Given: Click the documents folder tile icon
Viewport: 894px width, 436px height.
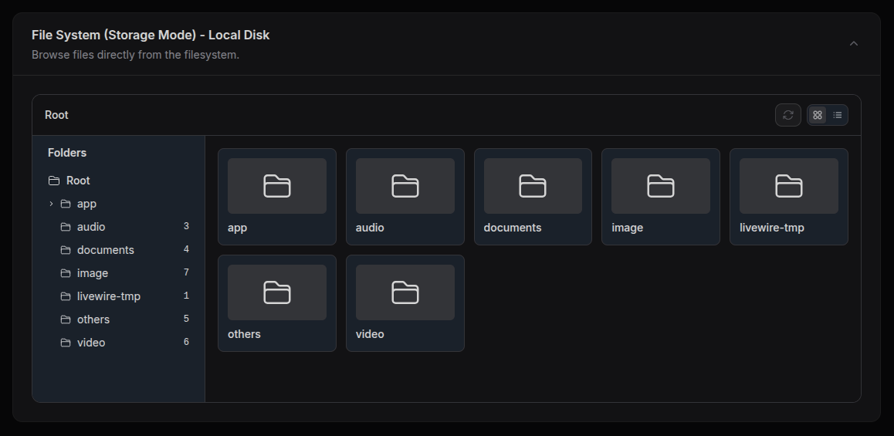Looking at the screenshot, I should click(x=533, y=186).
